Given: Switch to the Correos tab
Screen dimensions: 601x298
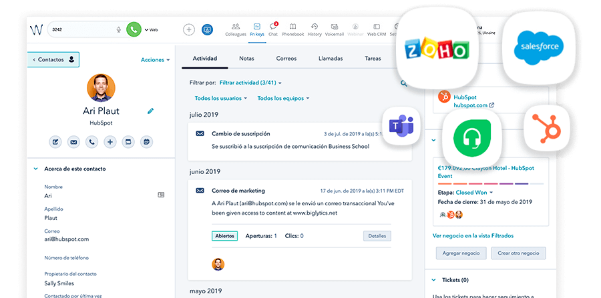Looking at the screenshot, I should pos(286,59).
